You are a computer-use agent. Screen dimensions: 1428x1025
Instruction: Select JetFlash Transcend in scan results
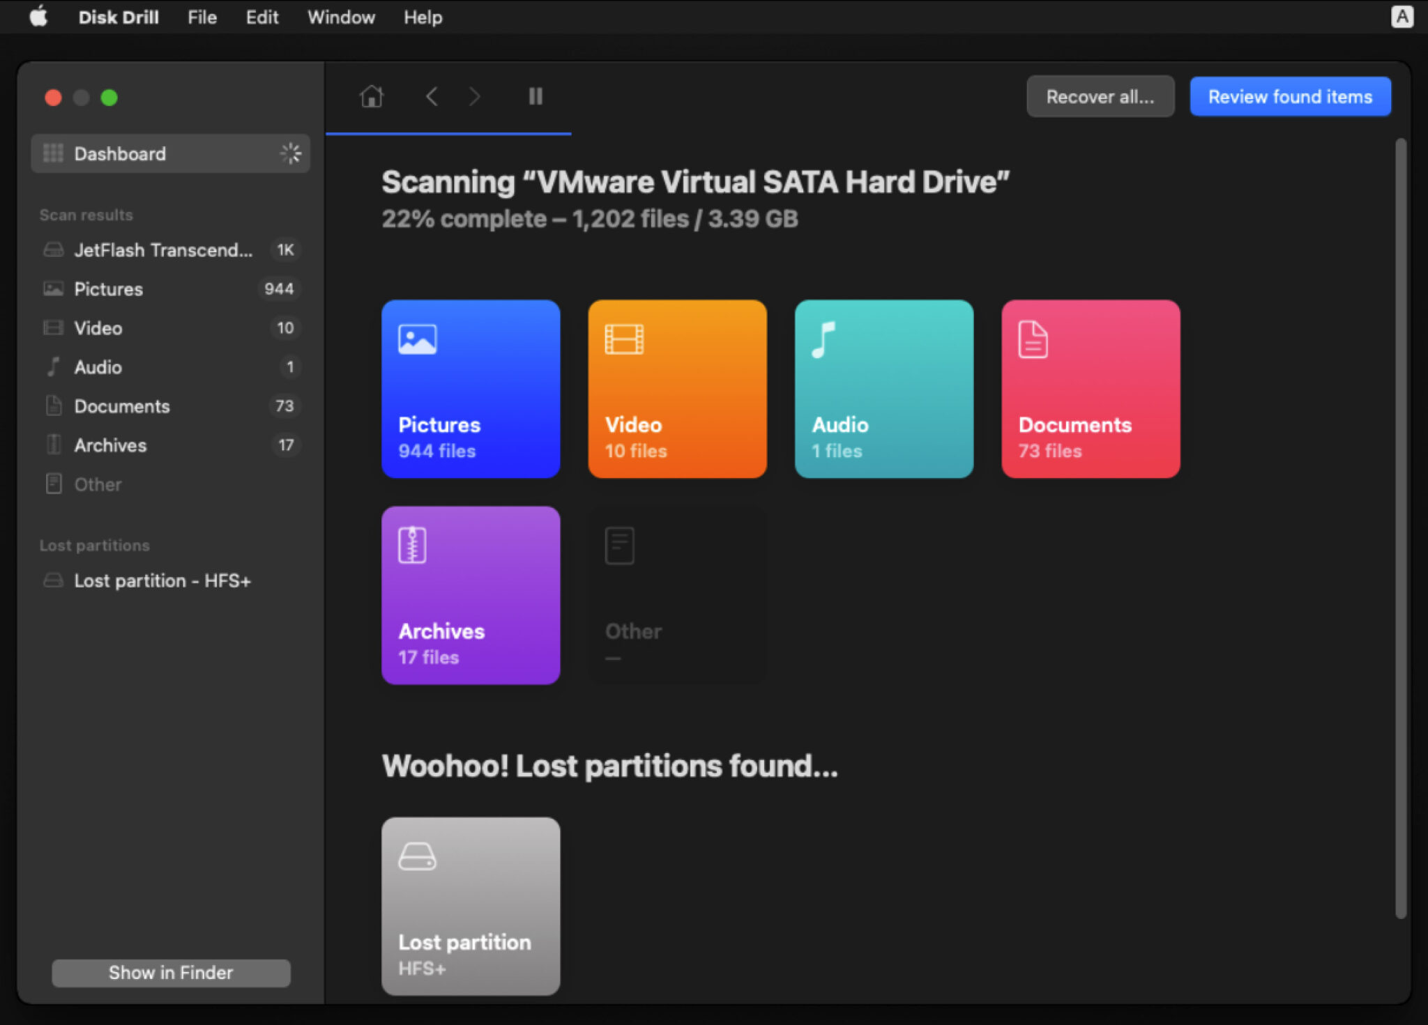(163, 250)
